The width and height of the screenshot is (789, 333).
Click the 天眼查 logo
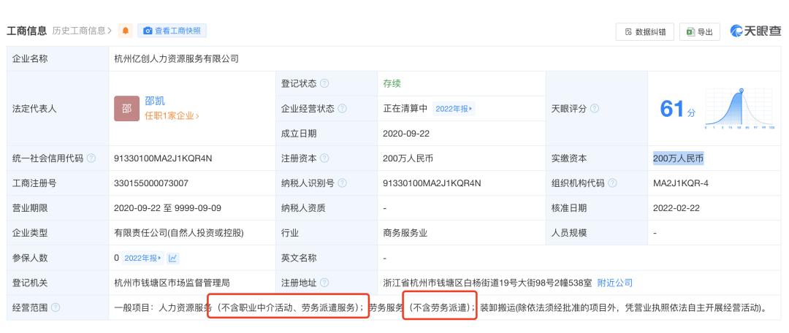point(755,31)
